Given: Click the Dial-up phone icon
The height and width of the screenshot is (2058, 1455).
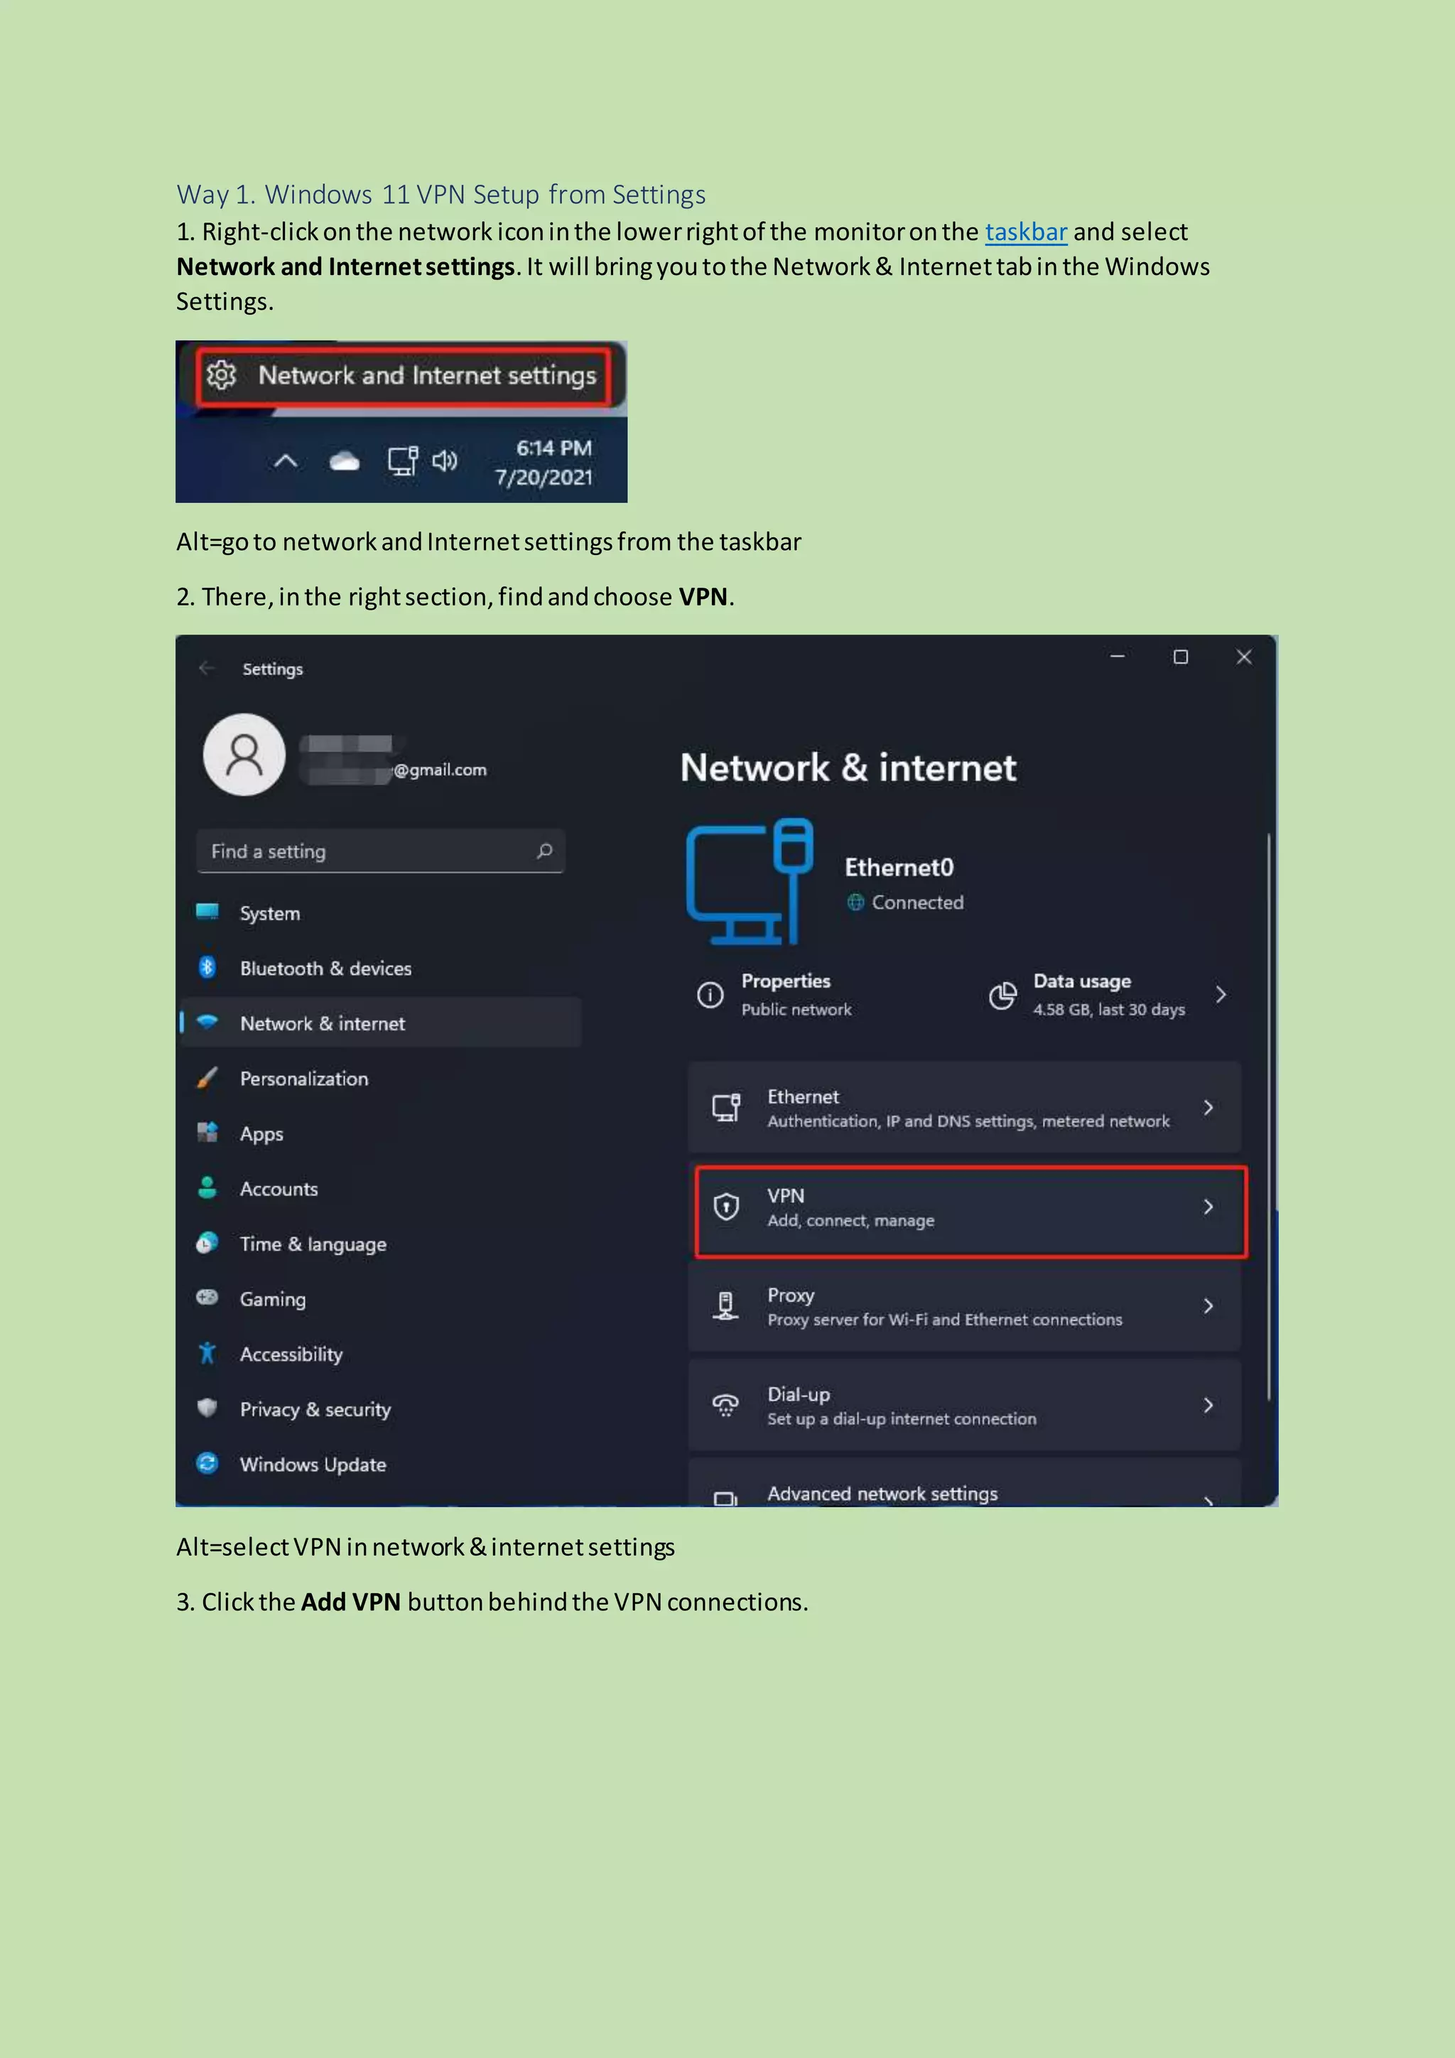Looking at the screenshot, I should pos(725,1404).
